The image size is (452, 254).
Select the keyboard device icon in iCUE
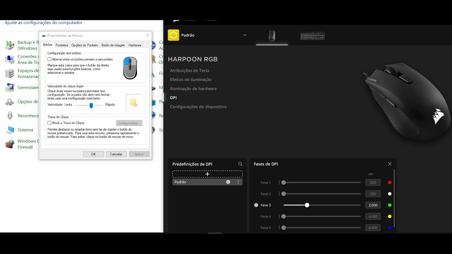(313, 36)
